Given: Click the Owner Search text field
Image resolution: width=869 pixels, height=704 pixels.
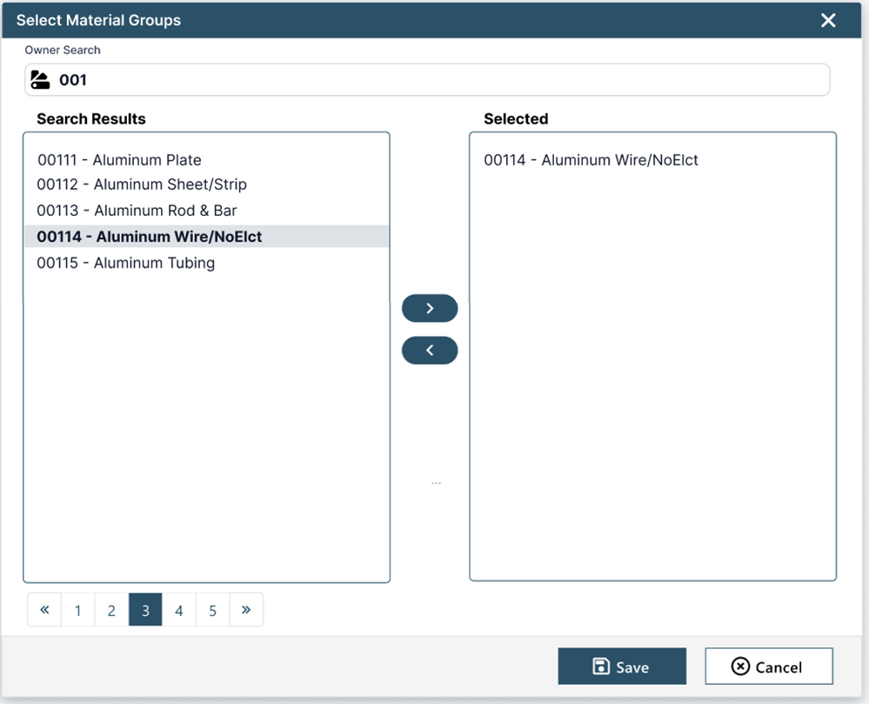Looking at the screenshot, I should point(348,79).
